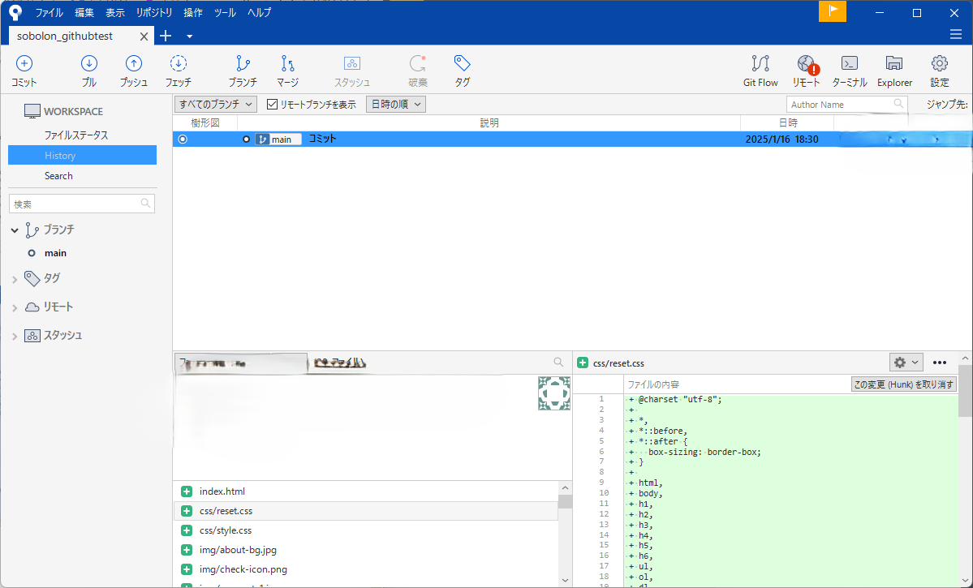Click the plus icon beside css/style.css

186,530
